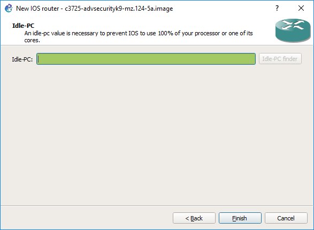Click empty title bar space before help button
The width and height of the screenshot is (314, 230).
click(x=223, y=8)
